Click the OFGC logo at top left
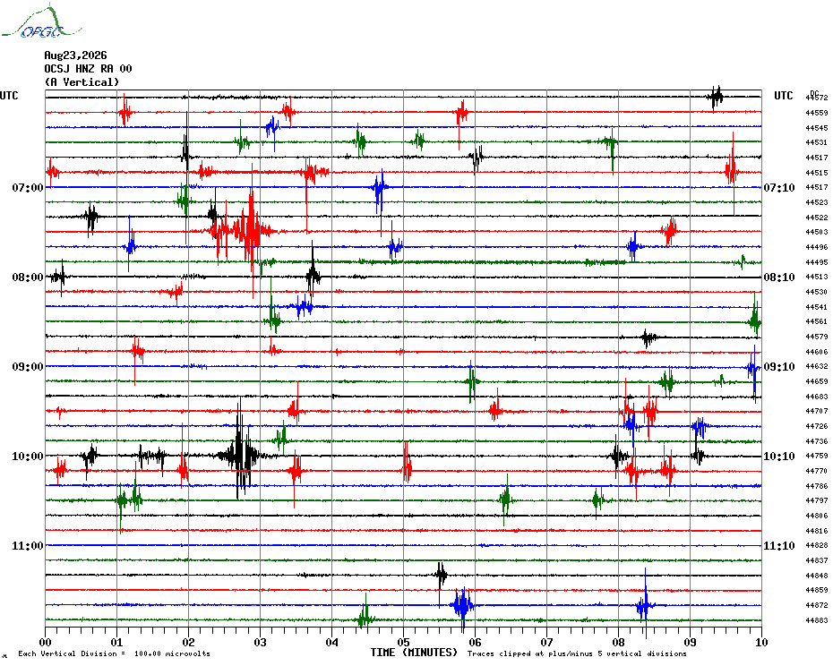The height and width of the screenshot is (666, 833). [42, 22]
